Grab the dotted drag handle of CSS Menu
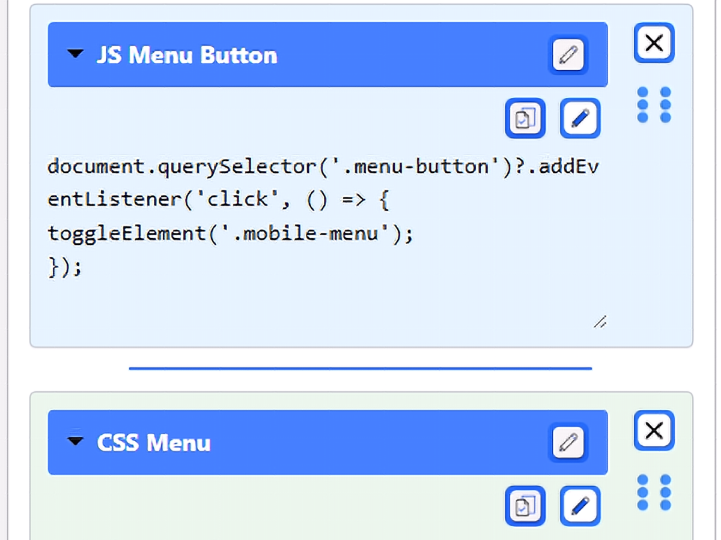 point(654,493)
